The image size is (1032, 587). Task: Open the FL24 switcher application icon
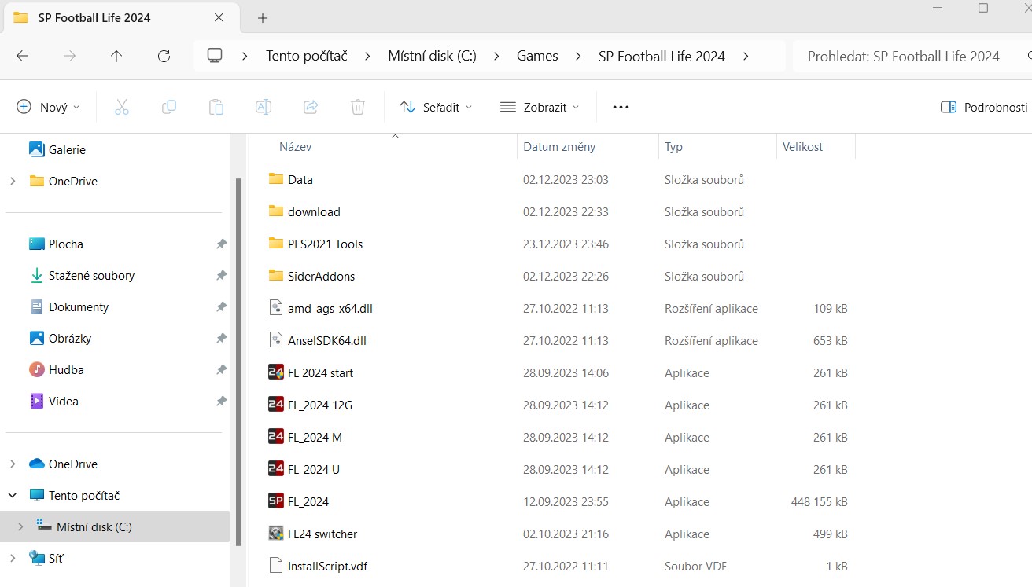(x=275, y=534)
